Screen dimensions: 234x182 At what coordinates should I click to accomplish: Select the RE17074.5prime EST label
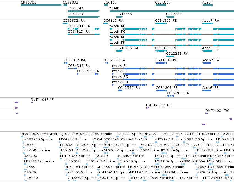coord(90,145)
